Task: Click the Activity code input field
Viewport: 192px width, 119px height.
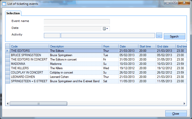Action: 52,35
